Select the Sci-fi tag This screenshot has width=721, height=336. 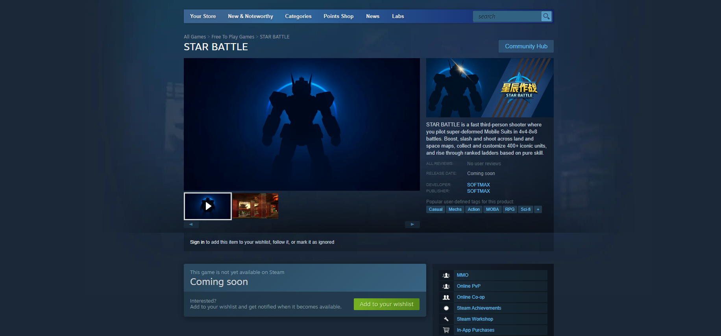tap(526, 209)
